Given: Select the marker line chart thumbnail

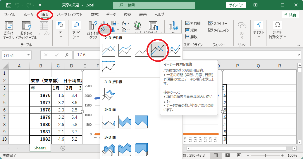Looking at the screenshot, I should click(158, 50).
